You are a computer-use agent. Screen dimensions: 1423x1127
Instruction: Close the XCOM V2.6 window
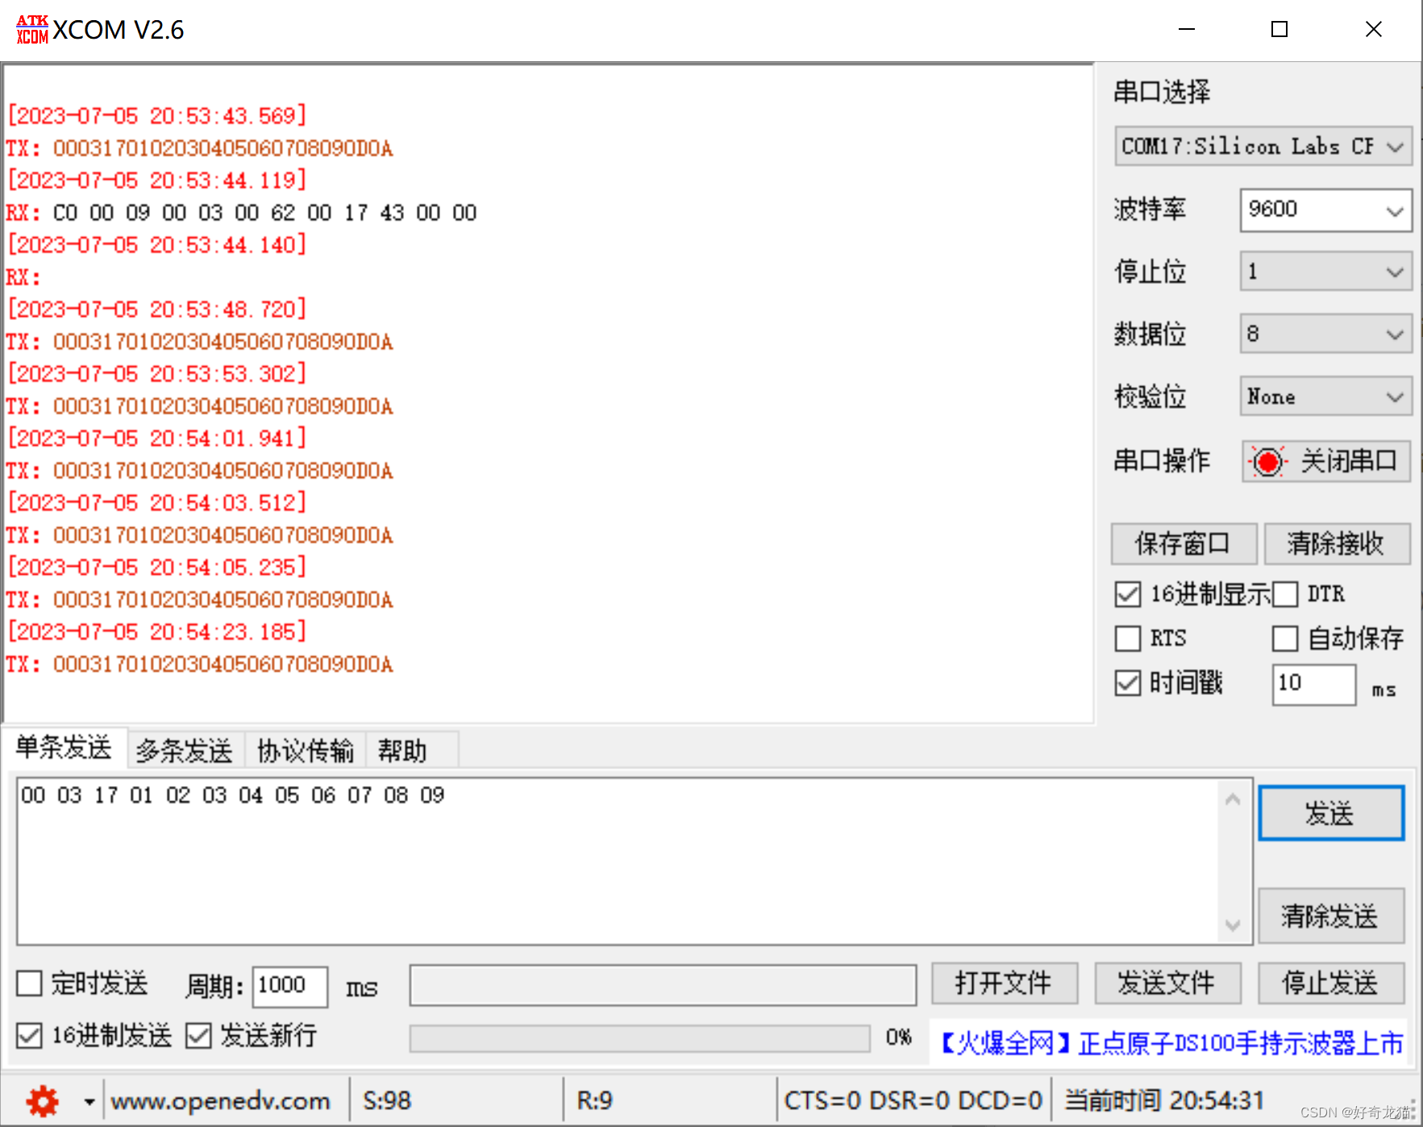pyautogui.click(x=1374, y=29)
